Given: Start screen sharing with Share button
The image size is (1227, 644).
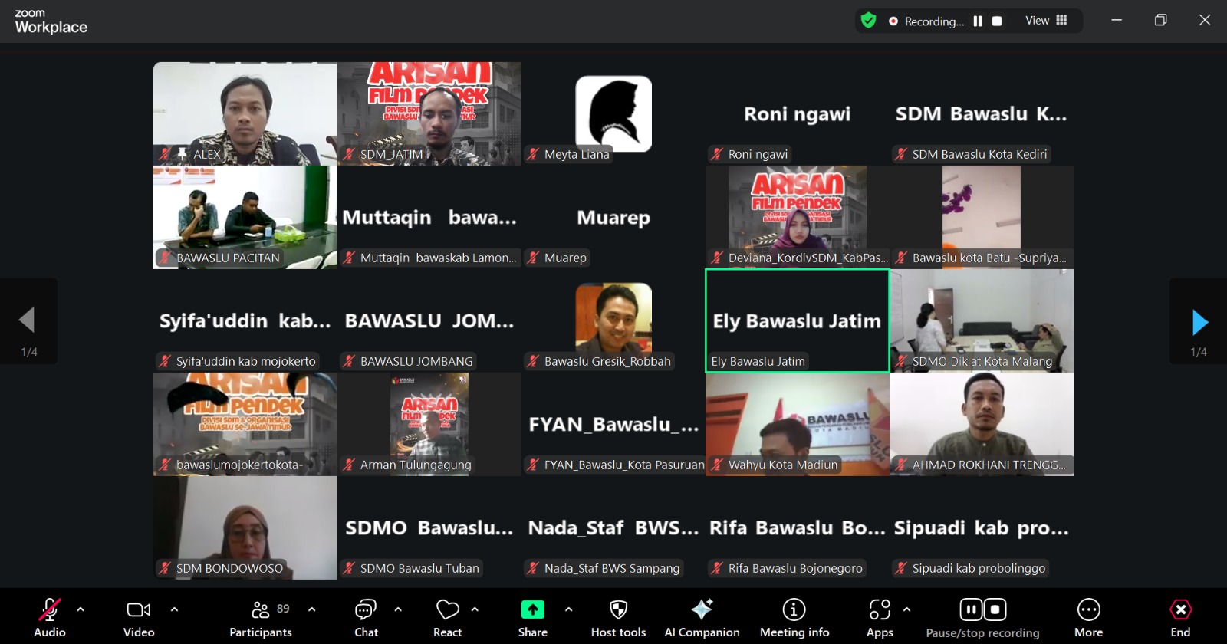Looking at the screenshot, I should 532,616.
